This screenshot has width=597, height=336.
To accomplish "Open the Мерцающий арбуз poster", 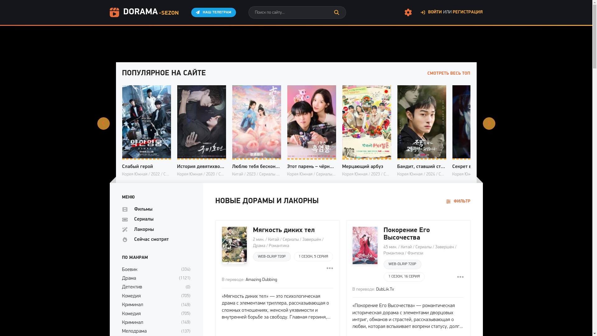I will tap(367, 122).
